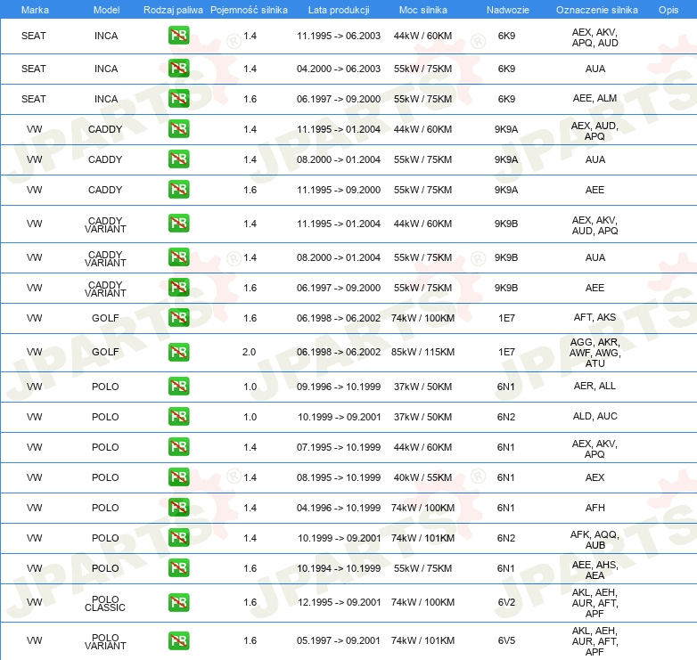This screenshot has width=697, height=660.
Task: Click fuel icon in POLO CLASSIC row
Action: pyautogui.click(x=178, y=602)
